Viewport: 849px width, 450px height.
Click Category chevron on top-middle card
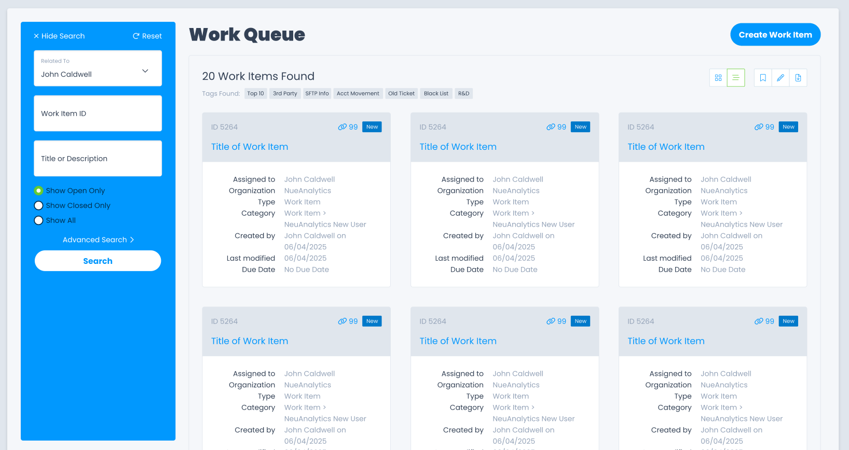click(533, 213)
